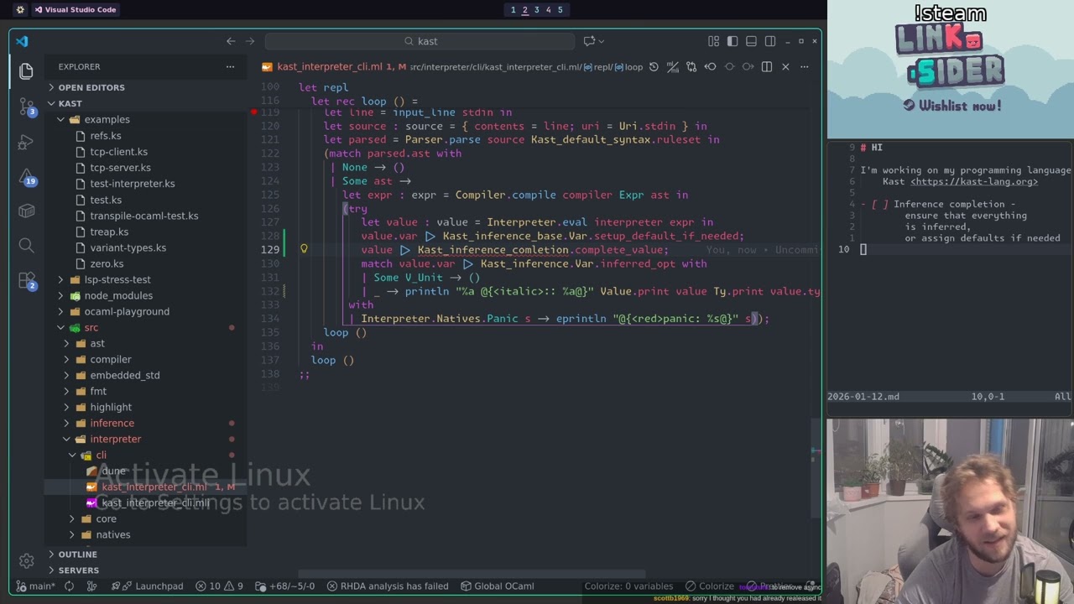Click the ml/mli switch implementation icon
The width and height of the screenshot is (1074, 604).
click(673, 66)
